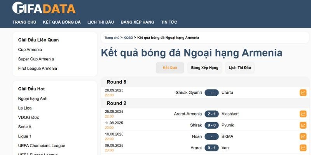Select Super Cup Armenia in sidebar

36,59
